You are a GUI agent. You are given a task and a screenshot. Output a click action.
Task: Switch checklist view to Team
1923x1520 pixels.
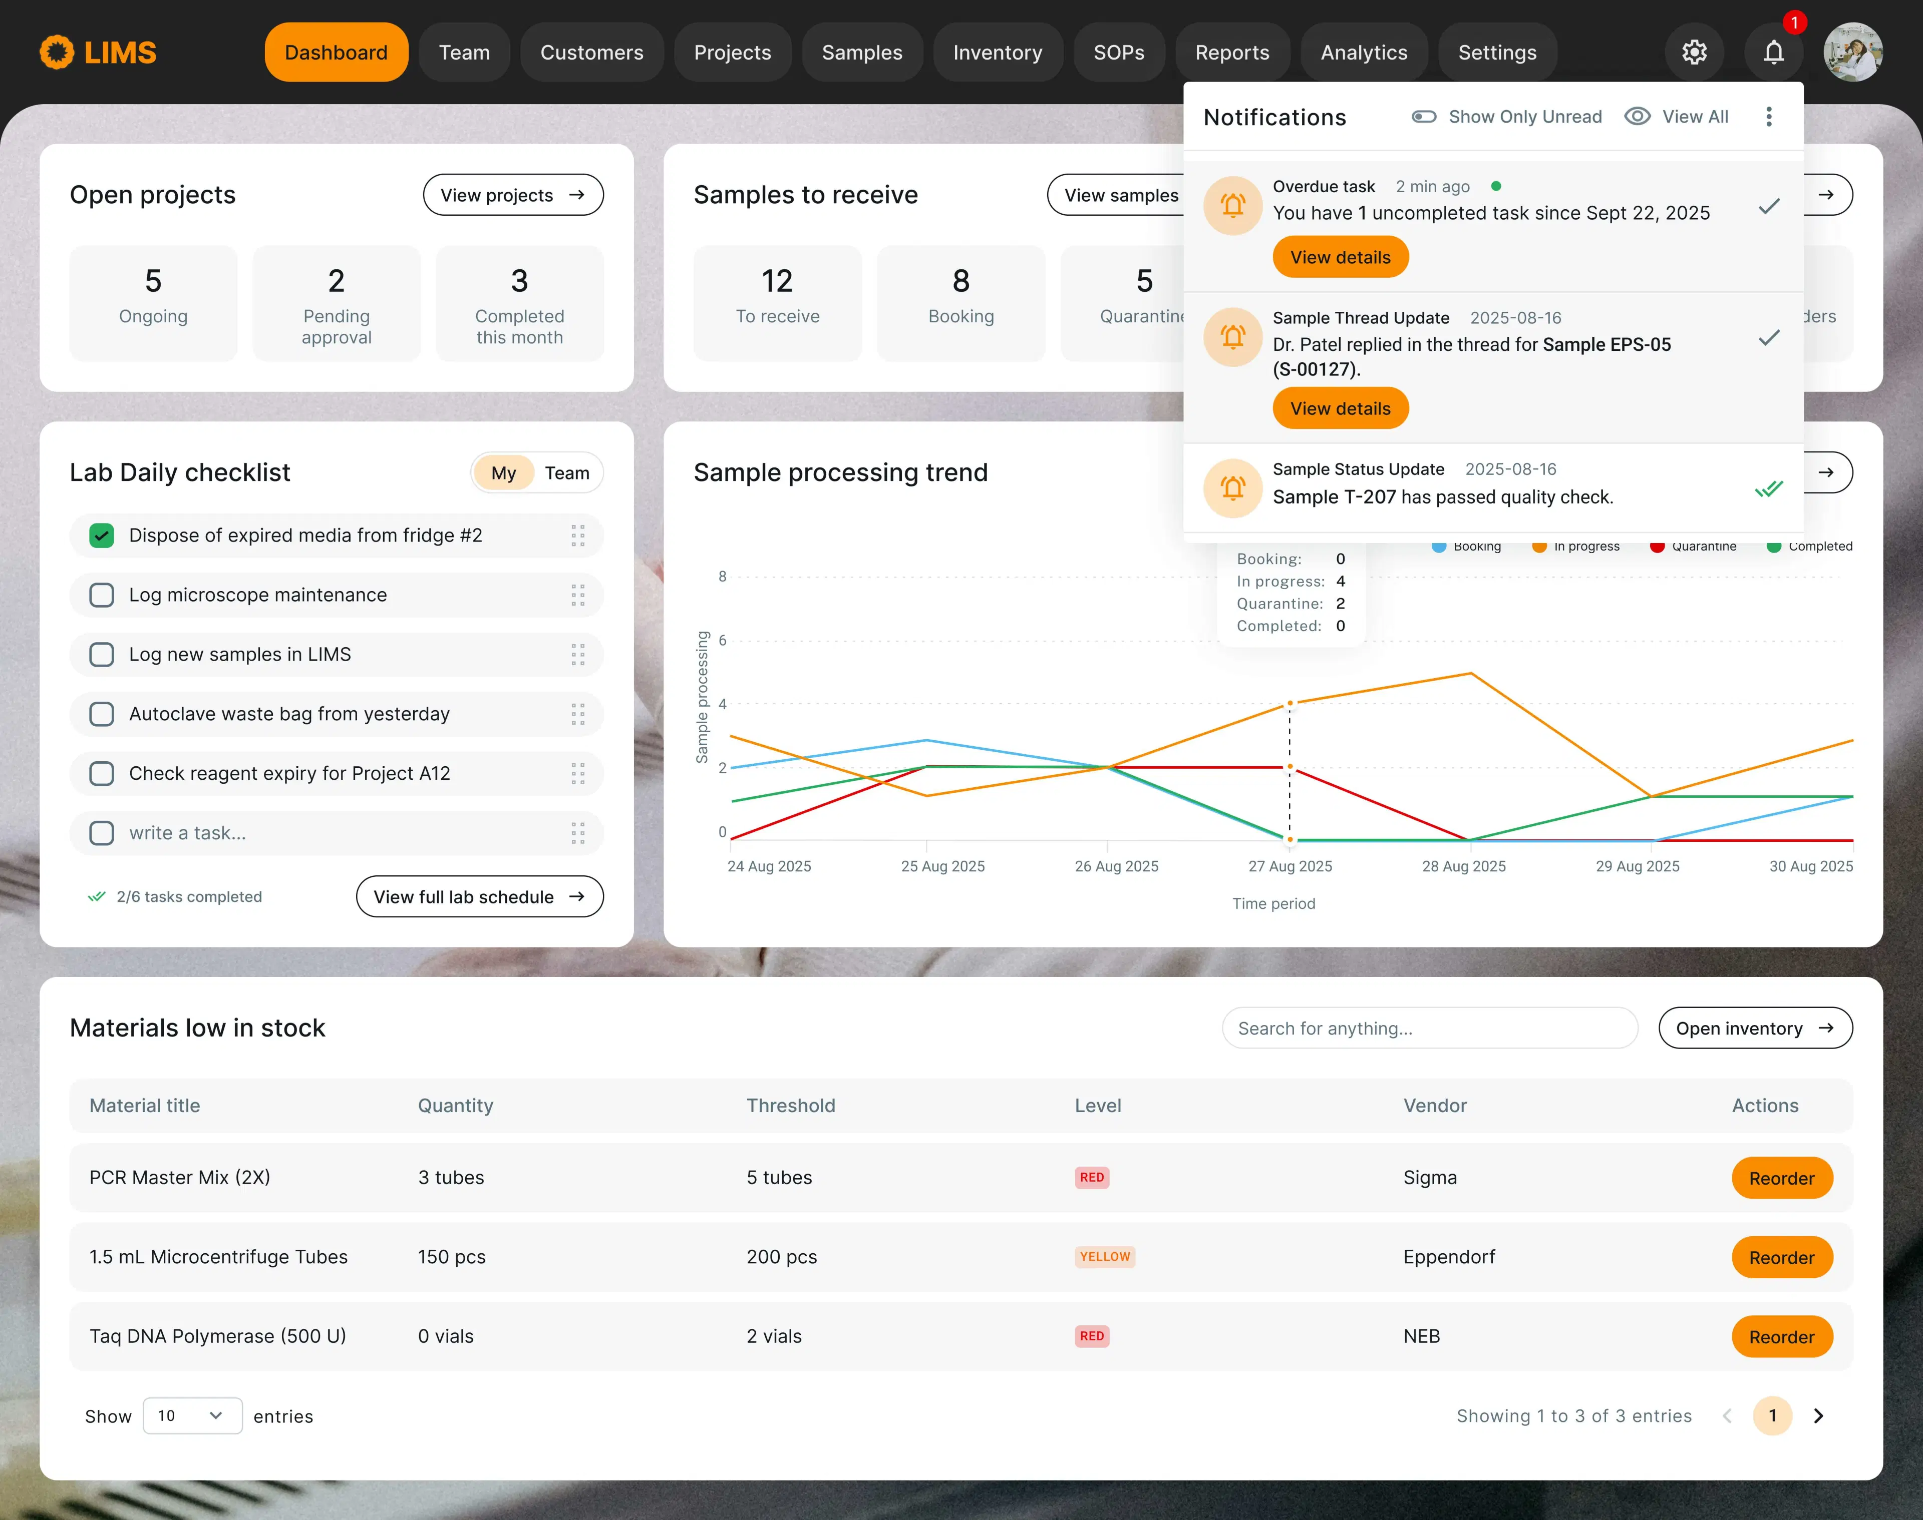pos(566,473)
